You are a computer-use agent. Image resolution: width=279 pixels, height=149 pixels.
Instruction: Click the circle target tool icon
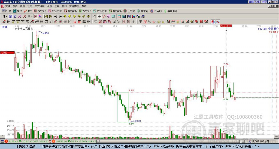pyautogui.click(x=56, y=22)
